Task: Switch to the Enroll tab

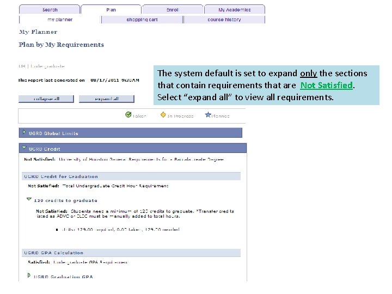Action: 173,9
